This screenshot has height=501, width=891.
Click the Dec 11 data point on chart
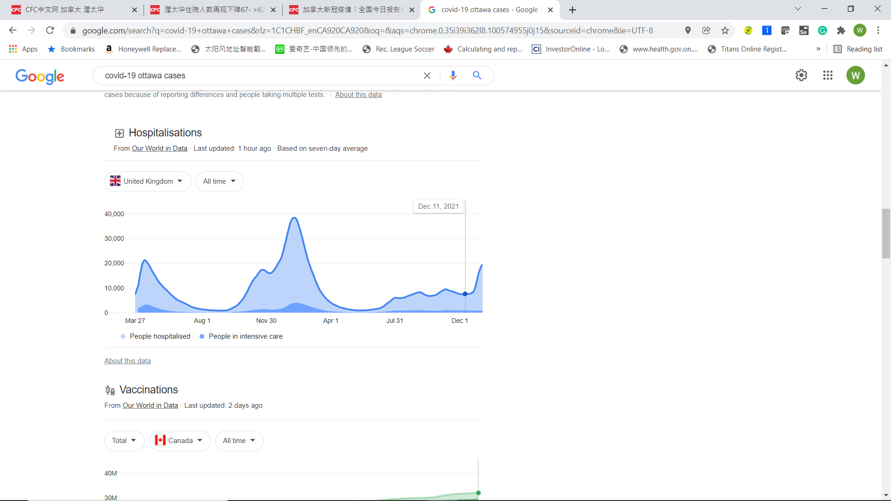[x=465, y=294]
